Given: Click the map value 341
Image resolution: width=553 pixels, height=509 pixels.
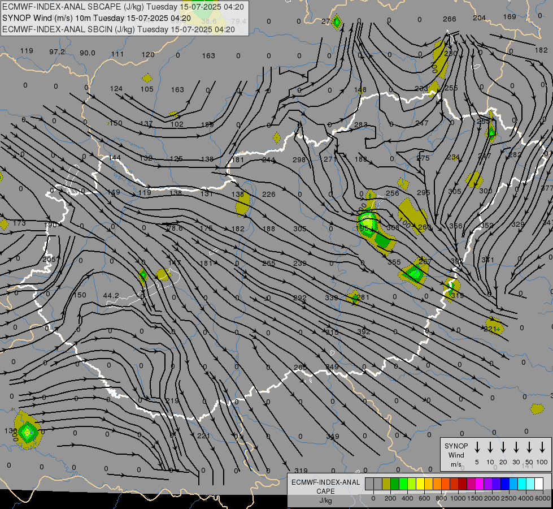Looking at the screenshot, I should pos(487,260).
